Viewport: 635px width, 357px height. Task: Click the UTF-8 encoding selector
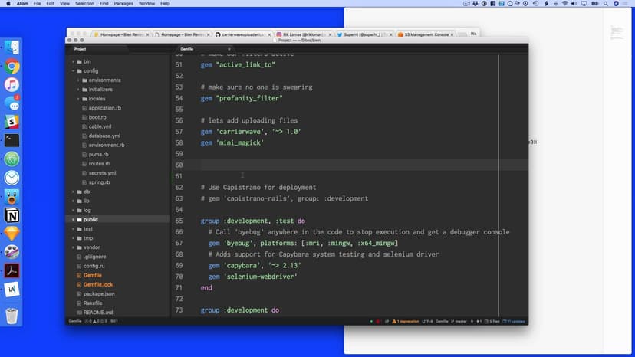[427, 321]
